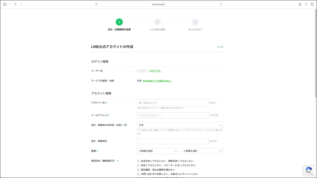Image resolution: width=317 pixels, height=178 pixels.
Task: Click the reCAPTCHA badge
Action: pyautogui.click(x=309, y=171)
